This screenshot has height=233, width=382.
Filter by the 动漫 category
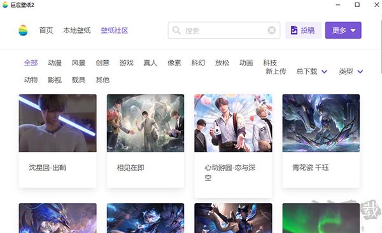tap(55, 63)
